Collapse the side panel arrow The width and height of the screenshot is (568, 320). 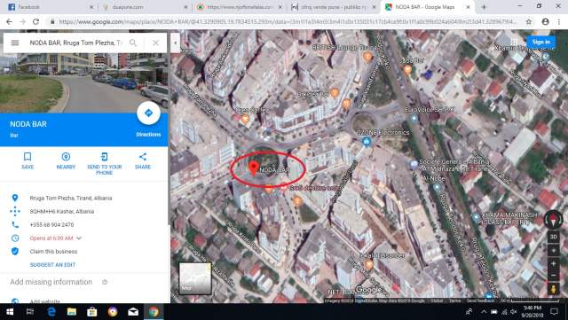[x=176, y=43]
